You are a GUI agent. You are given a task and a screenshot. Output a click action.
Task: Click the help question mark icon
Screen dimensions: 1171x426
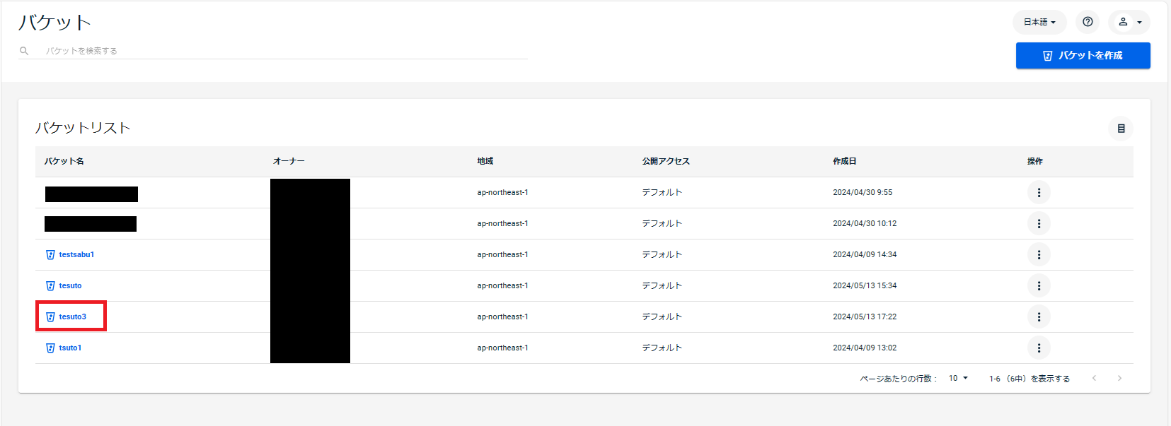pos(1088,22)
